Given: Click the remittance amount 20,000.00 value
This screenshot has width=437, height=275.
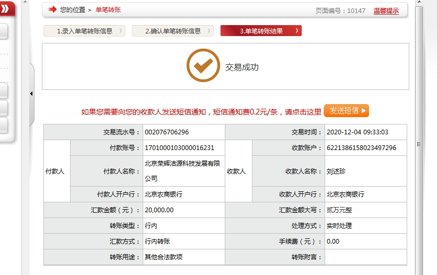Looking at the screenshot, I should pos(159,210).
